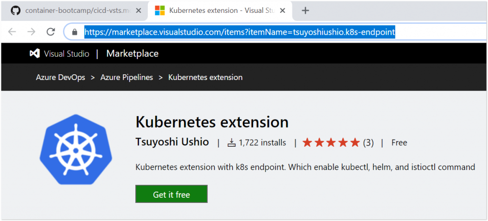Click the five-star rating reviews
The image size is (488, 221).
click(x=337, y=142)
